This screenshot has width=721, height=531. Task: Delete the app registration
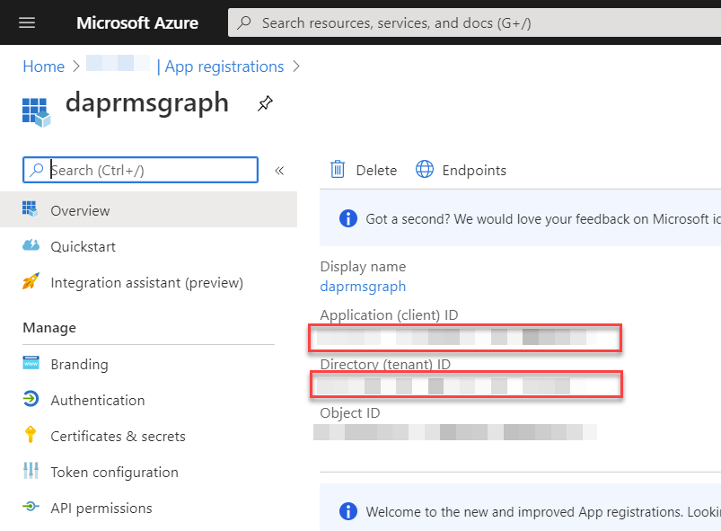(x=364, y=170)
